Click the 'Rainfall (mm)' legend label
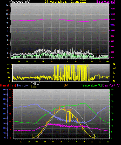The height and width of the screenshot is (145, 121). 8,85
